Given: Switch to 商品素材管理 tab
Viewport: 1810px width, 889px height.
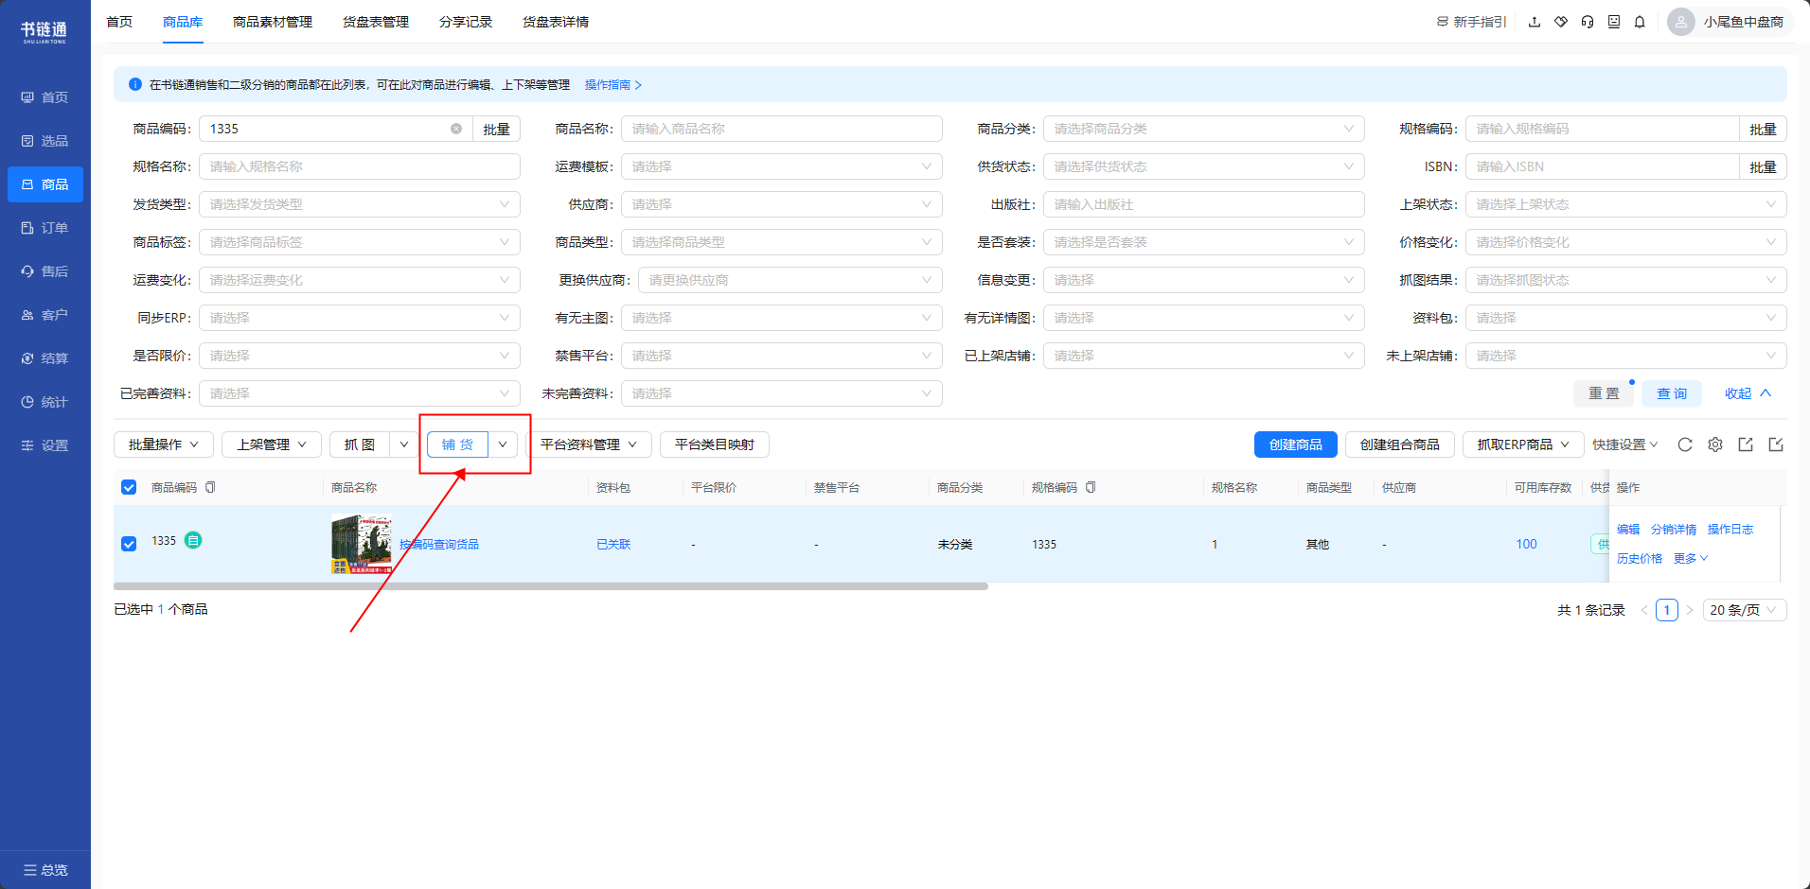Looking at the screenshot, I should (x=273, y=22).
